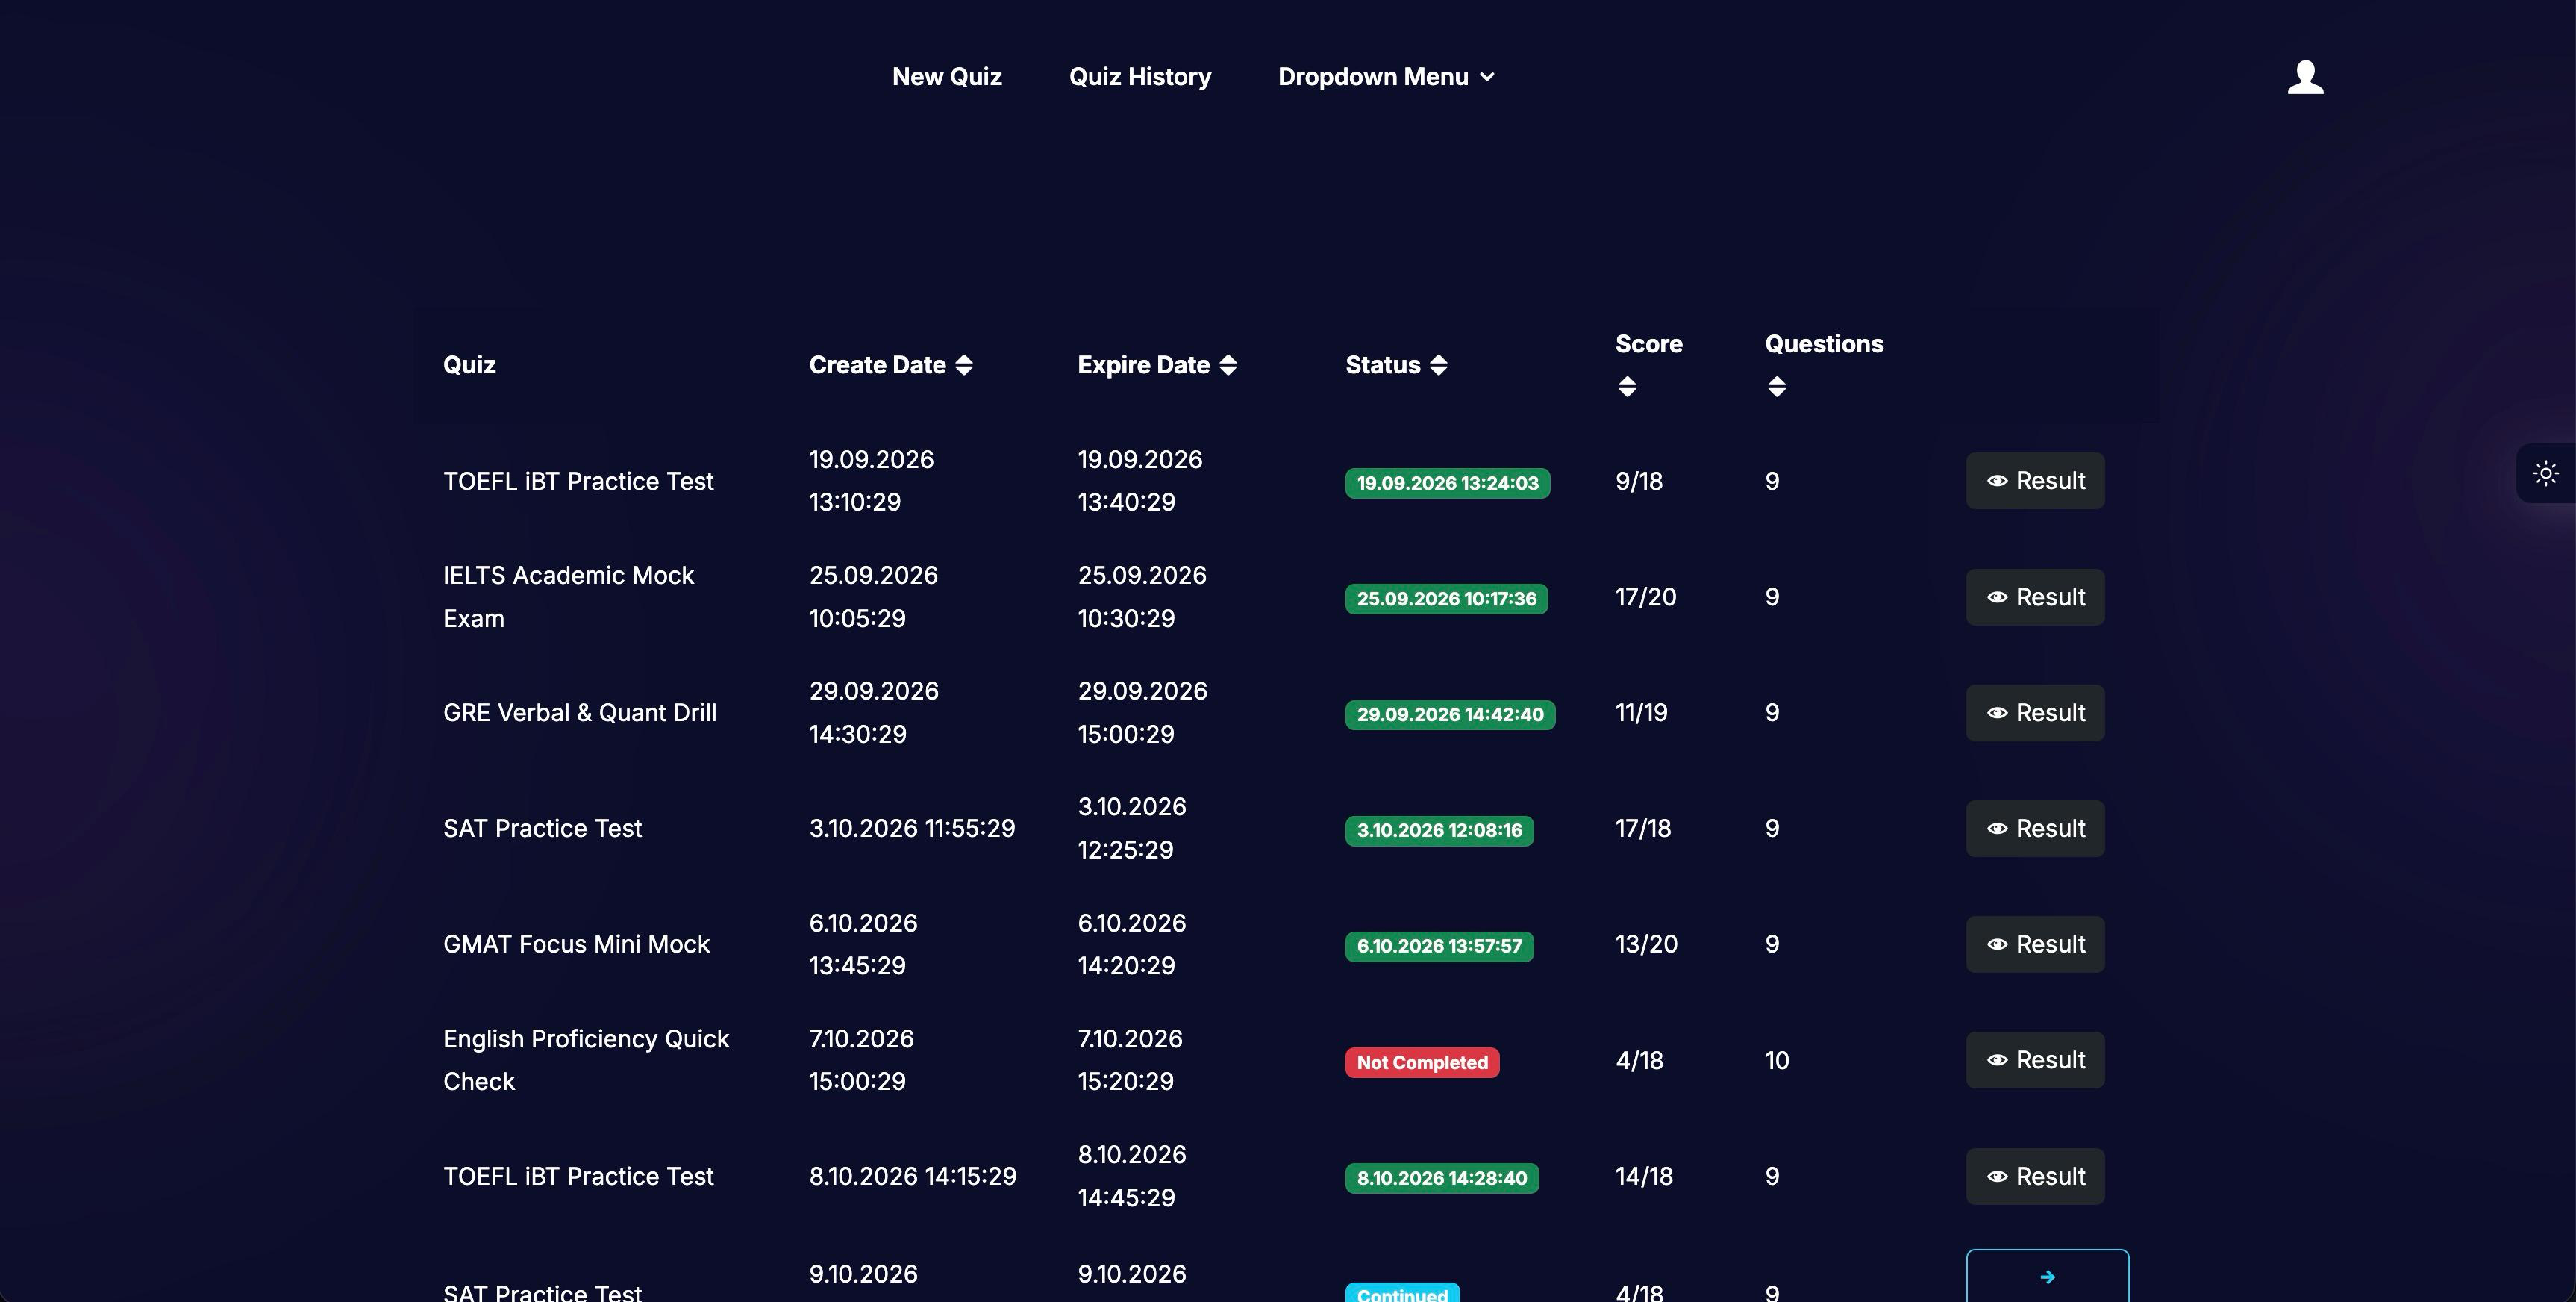View Result for GMAT Focus Mini Mock
The height and width of the screenshot is (1302, 2576).
coord(2035,944)
